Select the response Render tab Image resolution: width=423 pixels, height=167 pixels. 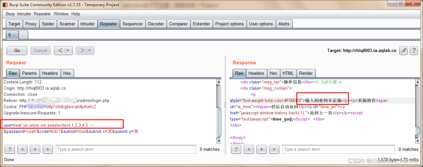click(x=306, y=73)
